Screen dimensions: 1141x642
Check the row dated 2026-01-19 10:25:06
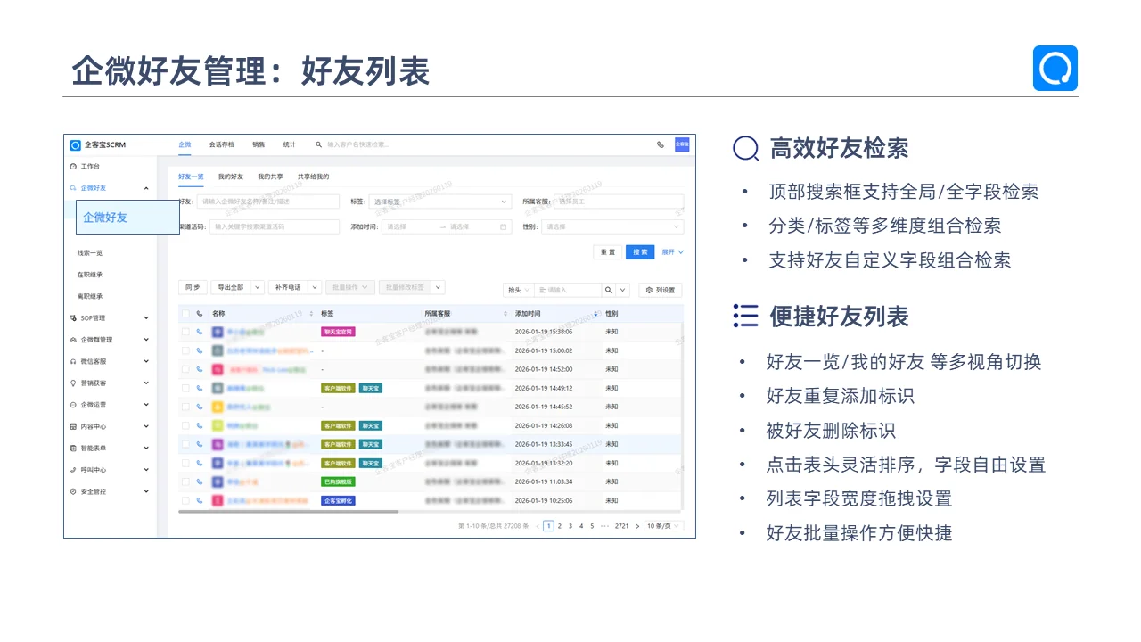click(185, 500)
